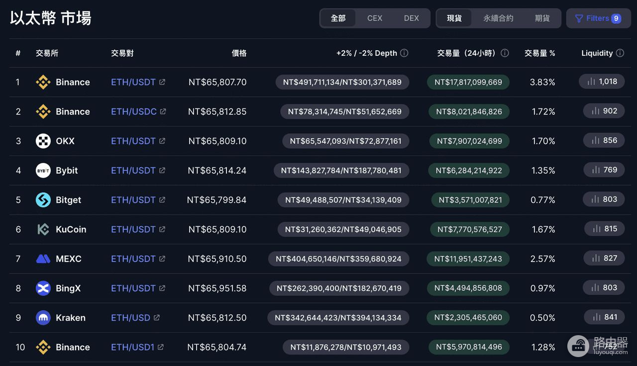Switch to the 永續合約 tab

[x=498, y=18]
